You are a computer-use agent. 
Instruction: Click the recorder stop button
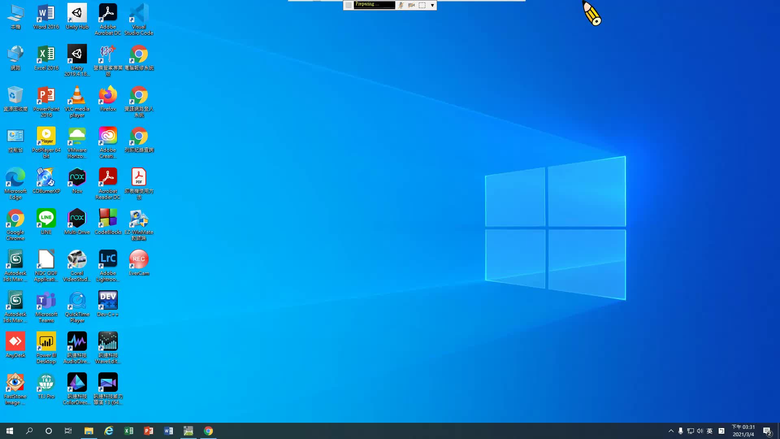pyautogui.click(x=349, y=5)
